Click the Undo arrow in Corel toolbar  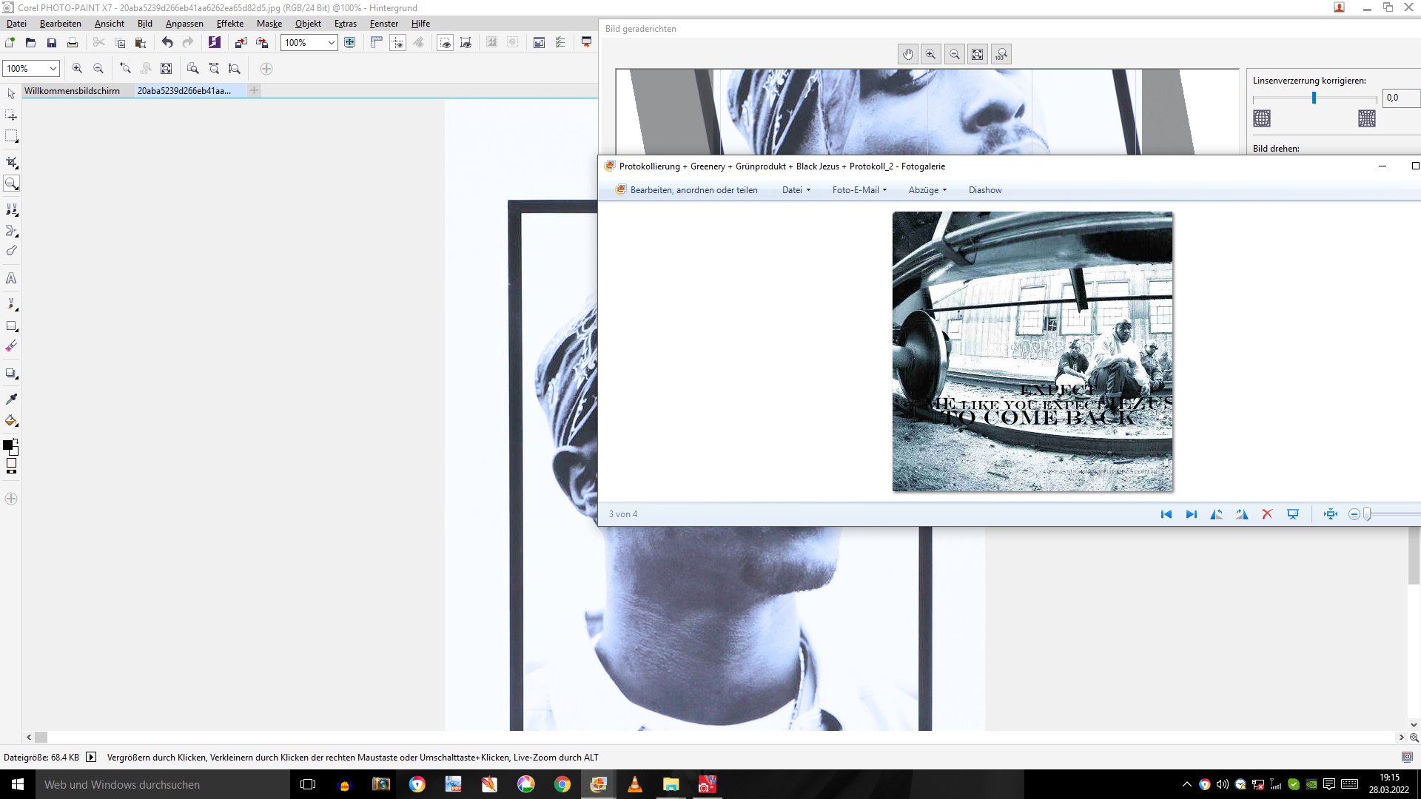tap(167, 43)
